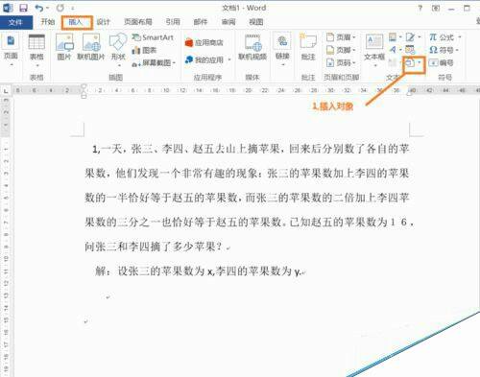Add a comment using 批注
Screen dimensions: 480x377
point(308,47)
